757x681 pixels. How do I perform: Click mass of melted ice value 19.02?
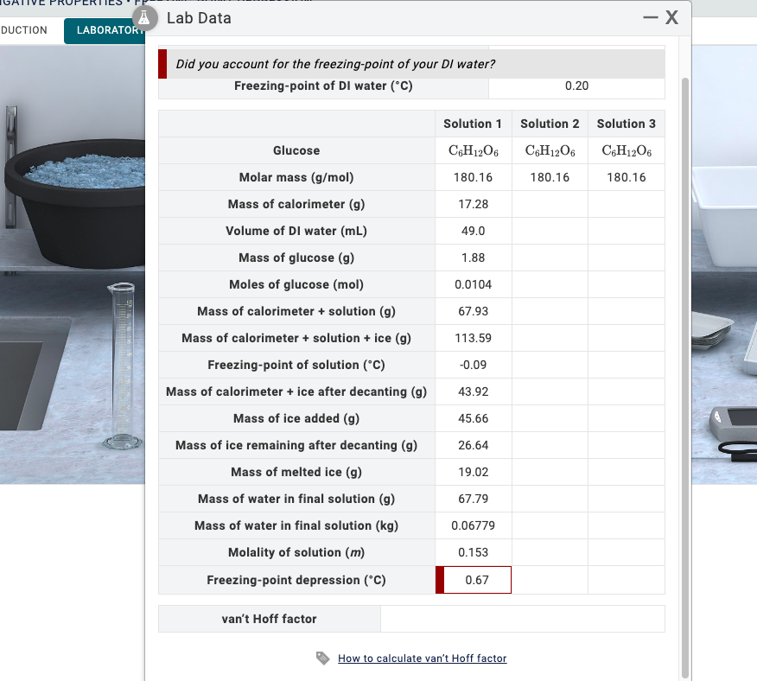[474, 472]
